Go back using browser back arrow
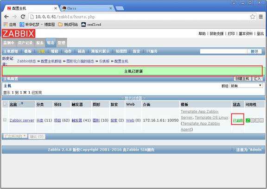This screenshot has width=267, height=189. pos(6,17)
